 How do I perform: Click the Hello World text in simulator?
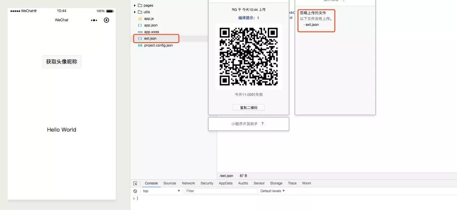pos(61,129)
